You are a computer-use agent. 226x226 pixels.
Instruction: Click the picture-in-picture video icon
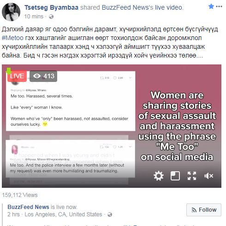pos(175,176)
